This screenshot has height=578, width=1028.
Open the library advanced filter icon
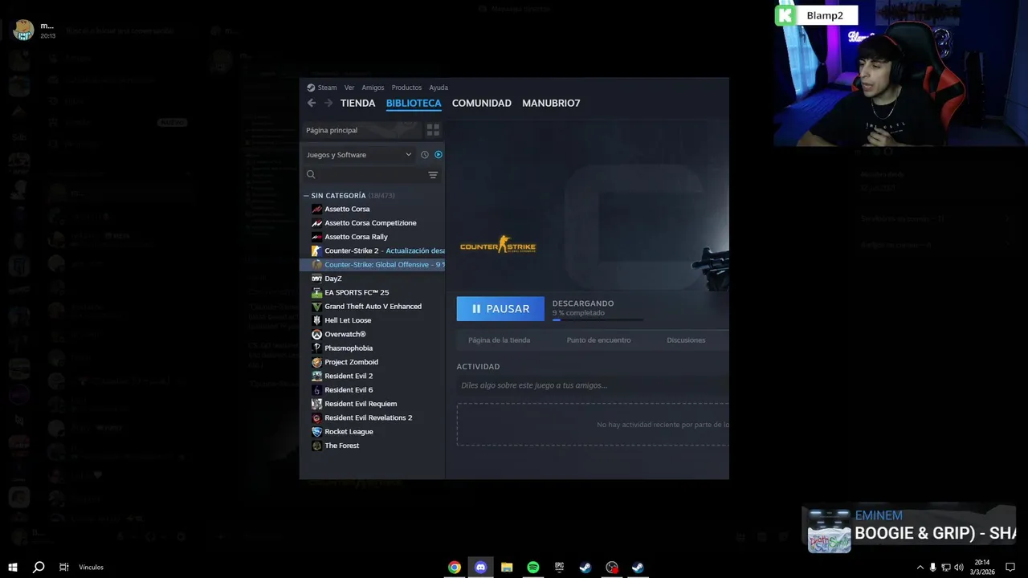(433, 174)
